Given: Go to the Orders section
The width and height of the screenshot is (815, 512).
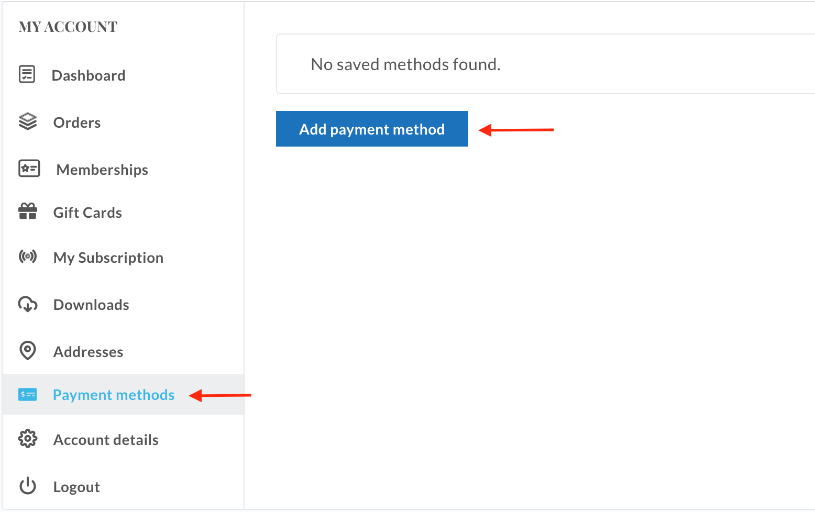Looking at the screenshot, I should click(77, 123).
